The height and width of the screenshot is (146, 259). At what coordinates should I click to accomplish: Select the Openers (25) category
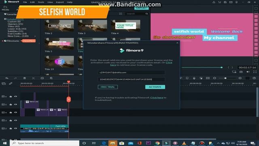15,24
